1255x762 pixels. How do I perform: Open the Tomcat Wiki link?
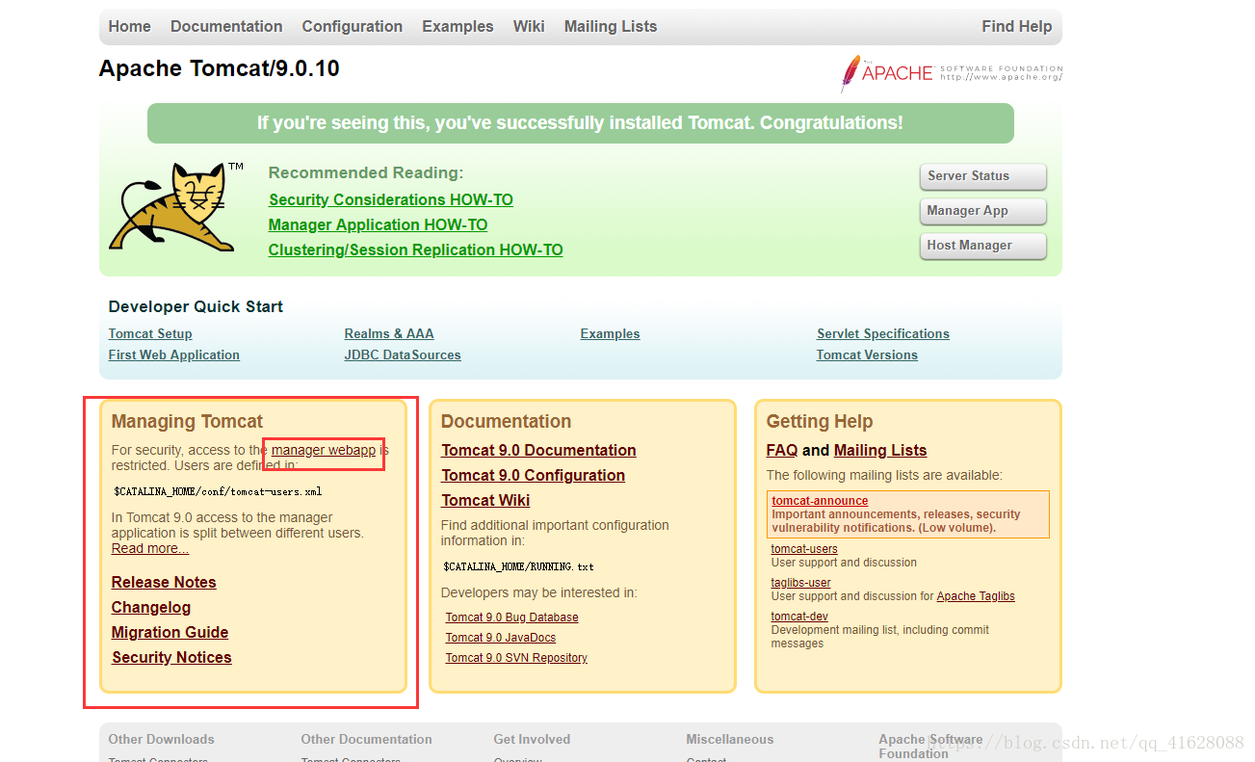tap(485, 500)
